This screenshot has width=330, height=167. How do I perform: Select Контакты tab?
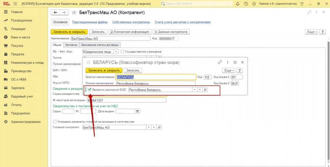[x=71, y=45]
